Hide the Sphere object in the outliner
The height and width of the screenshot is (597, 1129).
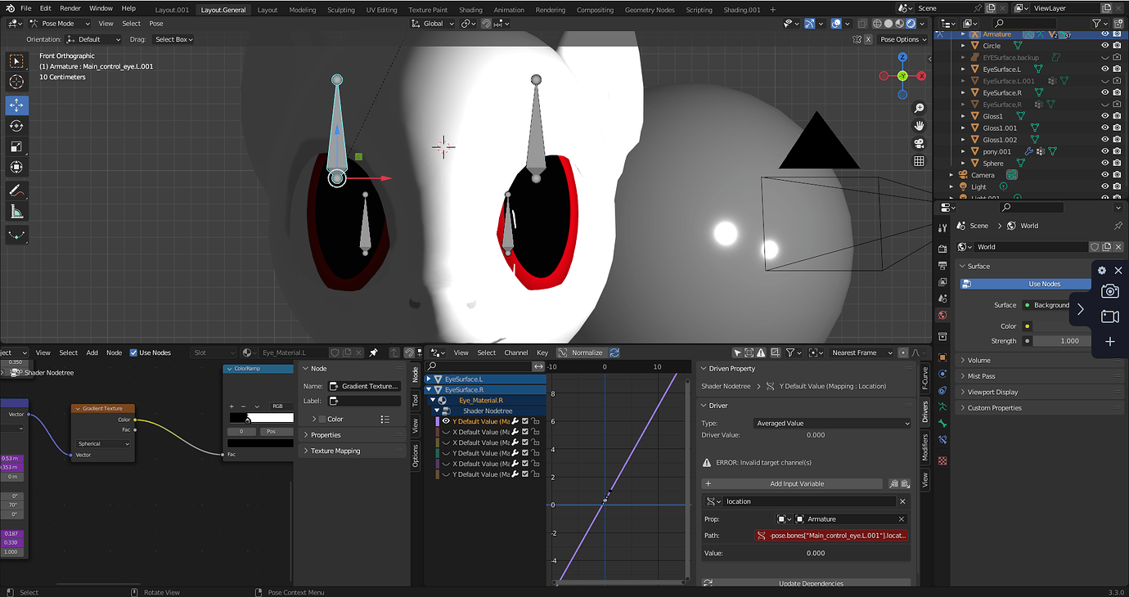[x=1105, y=164]
